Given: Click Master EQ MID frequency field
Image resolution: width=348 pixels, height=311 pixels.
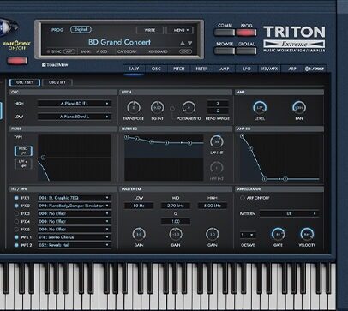Looking at the screenshot, I should coord(176,206).
